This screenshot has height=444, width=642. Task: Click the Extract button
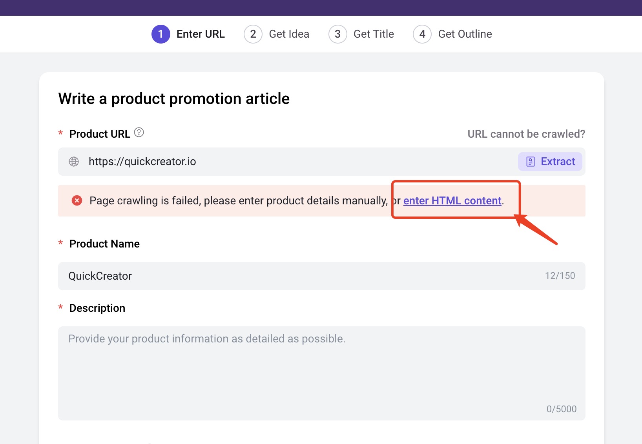click(x=550, y=162)
